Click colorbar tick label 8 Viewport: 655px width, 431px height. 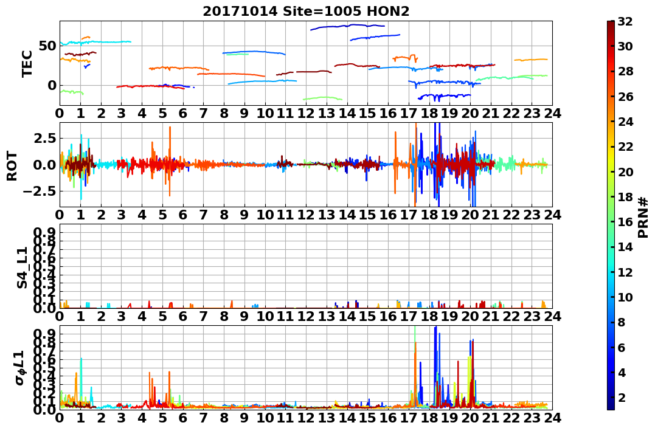pos(622,322)
